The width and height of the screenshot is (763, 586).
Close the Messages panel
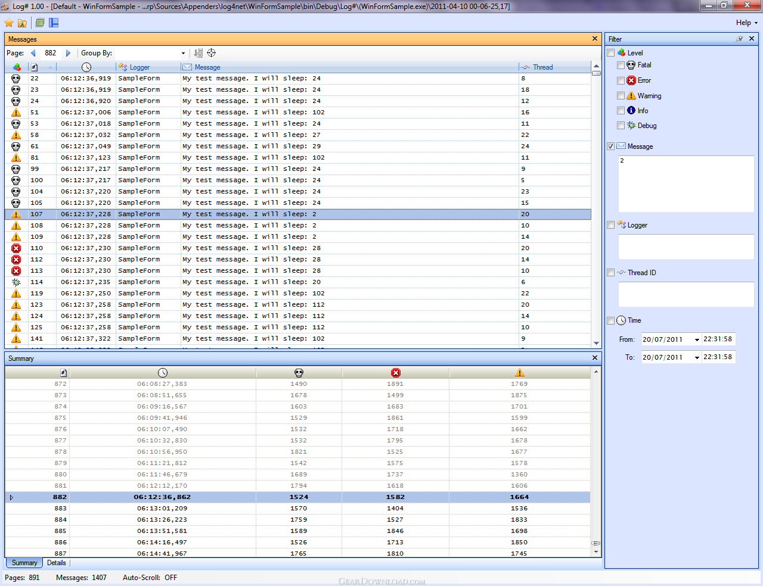point(595,39)
